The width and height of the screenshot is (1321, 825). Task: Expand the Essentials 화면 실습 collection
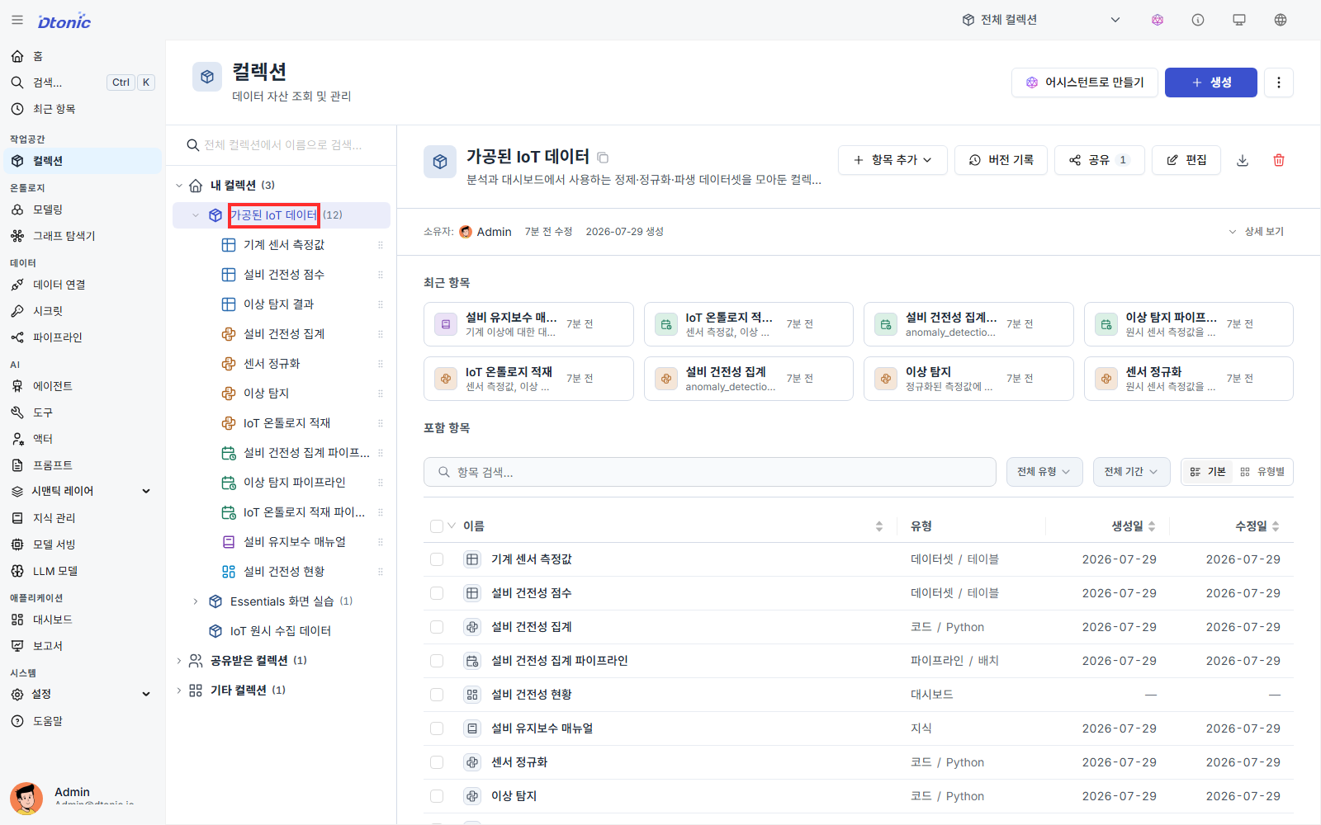point(196,601)
